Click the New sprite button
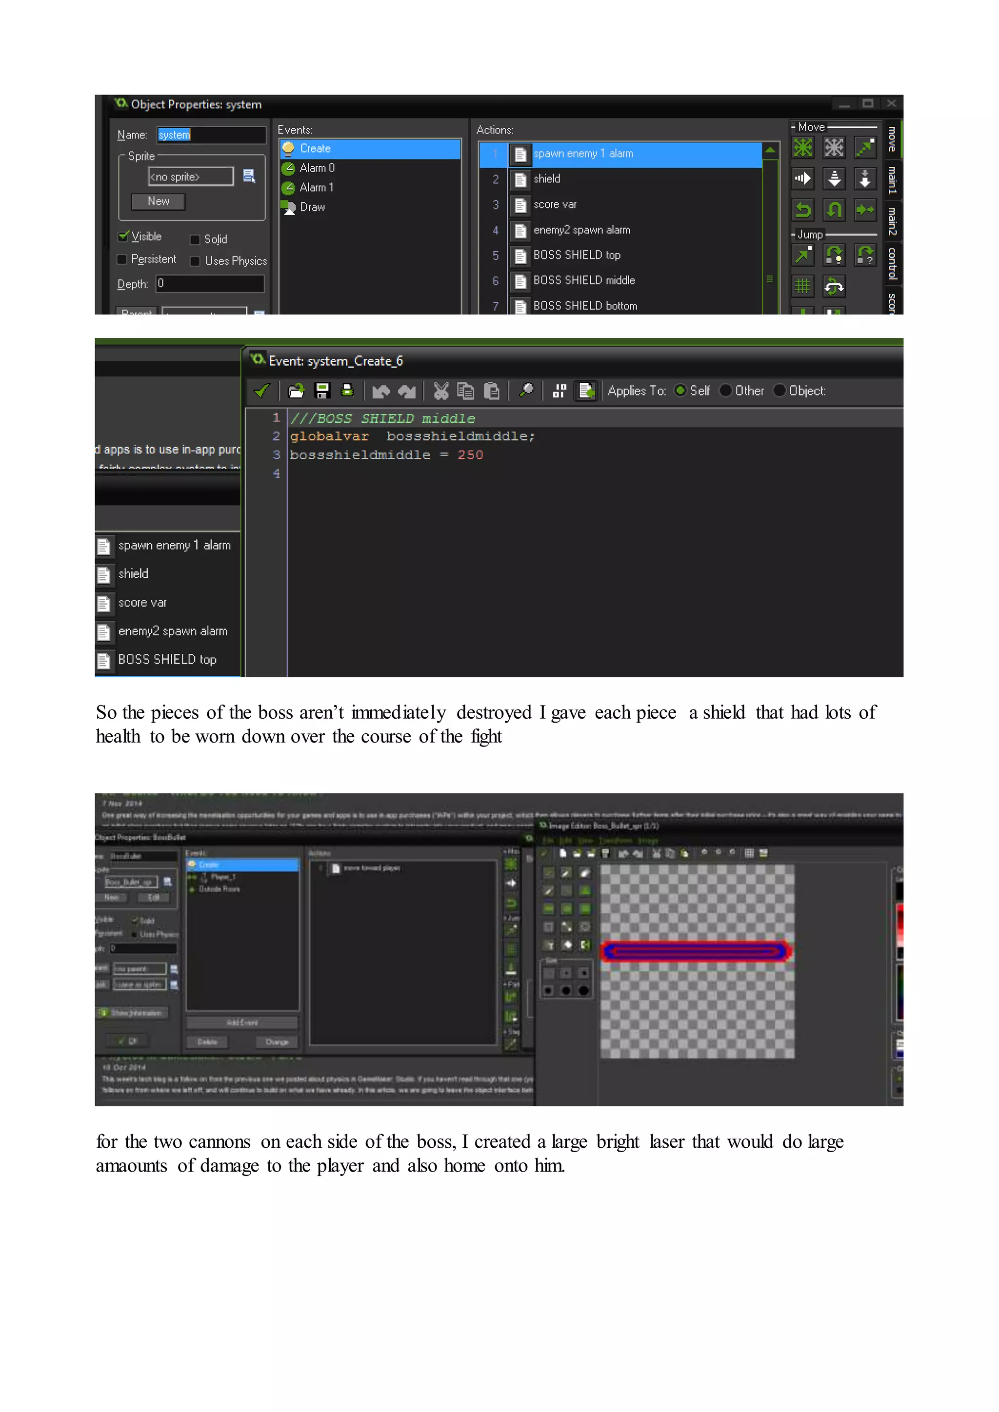The image size is (999, 1412). click(x=158, y=202)
